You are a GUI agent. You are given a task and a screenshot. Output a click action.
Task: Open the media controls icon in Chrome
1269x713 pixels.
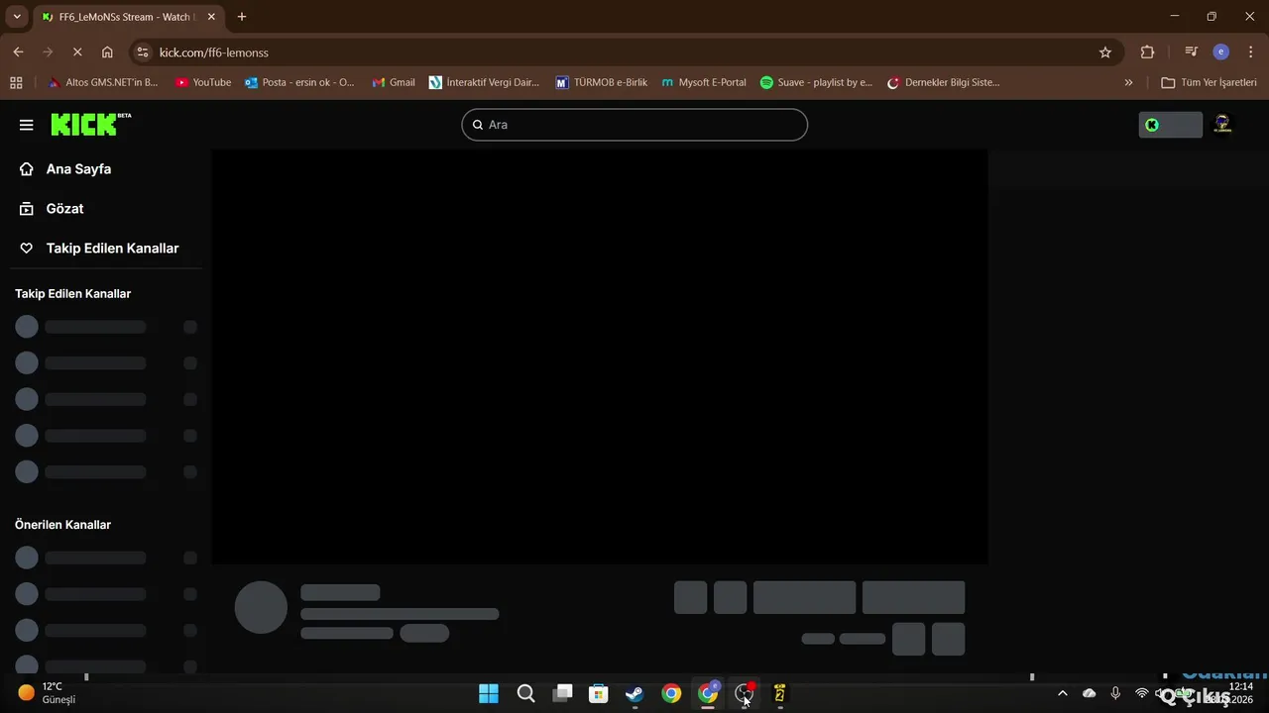tap(1192, 52)
